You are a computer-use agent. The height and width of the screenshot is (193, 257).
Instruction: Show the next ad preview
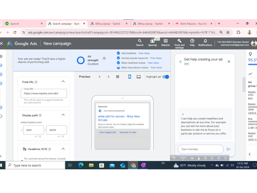coord(108,77)
